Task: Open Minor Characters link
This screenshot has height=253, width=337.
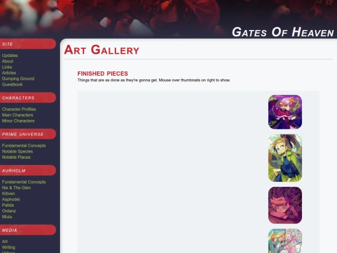Action: 18,121
